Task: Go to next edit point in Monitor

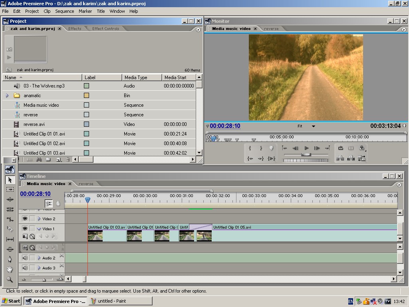Action: pyautogui.click(x=328, y=148)
